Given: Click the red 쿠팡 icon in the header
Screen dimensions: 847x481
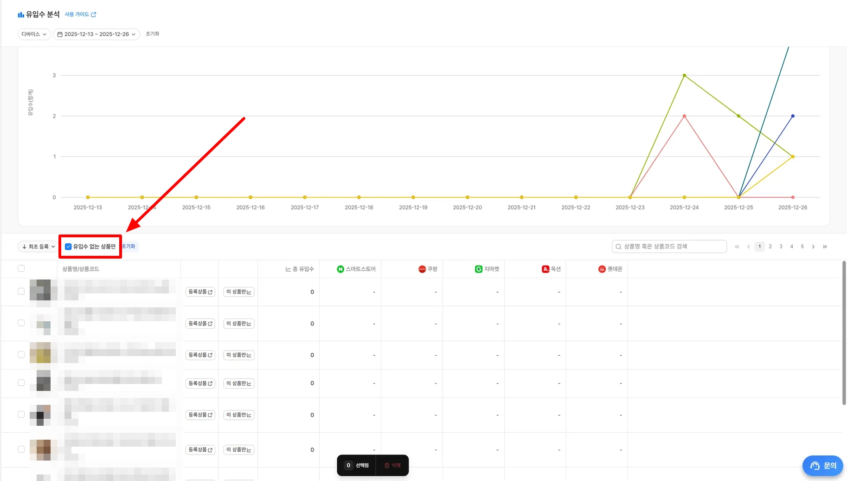Looking at the screenshot, I should pyautogui.click(x=422, y=269).
